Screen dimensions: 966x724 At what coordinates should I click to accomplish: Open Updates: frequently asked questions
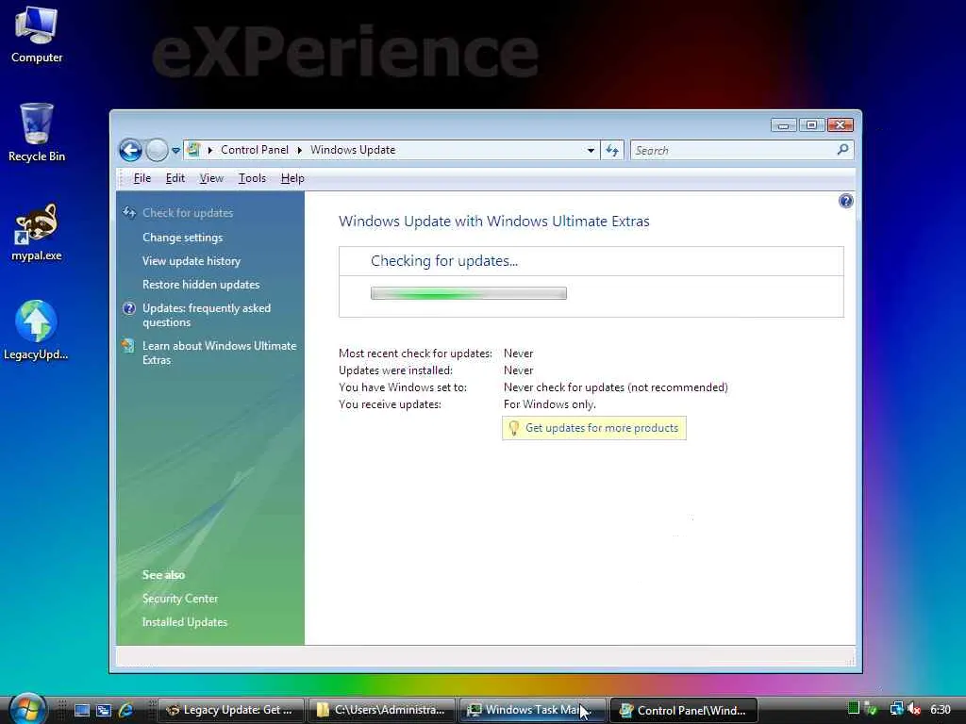click(207, 315)
